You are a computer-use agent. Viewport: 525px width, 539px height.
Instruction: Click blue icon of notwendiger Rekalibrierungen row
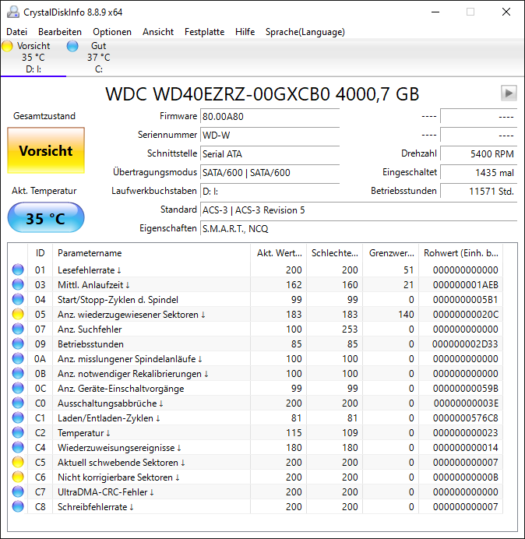point(18,373)
